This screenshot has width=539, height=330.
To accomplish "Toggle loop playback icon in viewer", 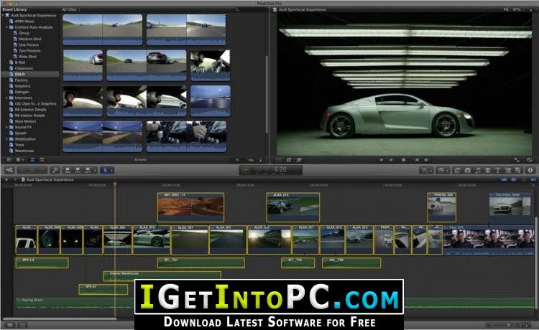I will (x=530, y=160).
